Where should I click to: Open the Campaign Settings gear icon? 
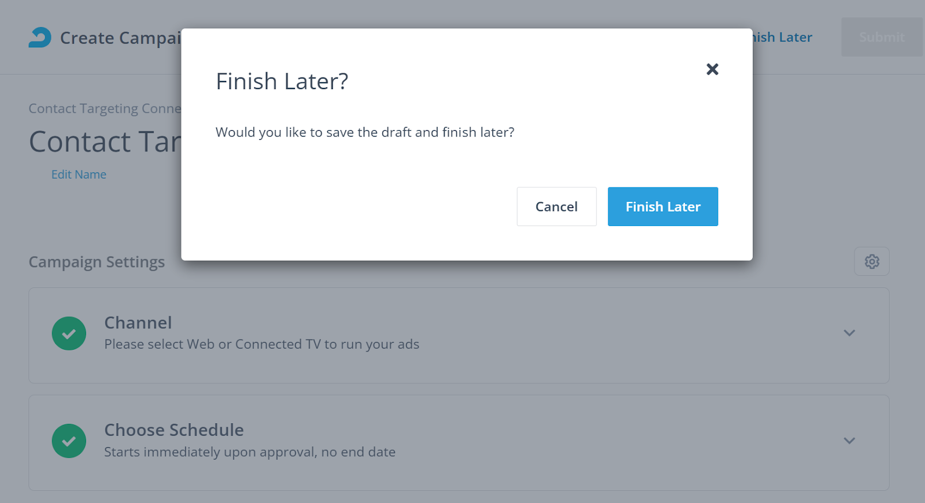871,261
